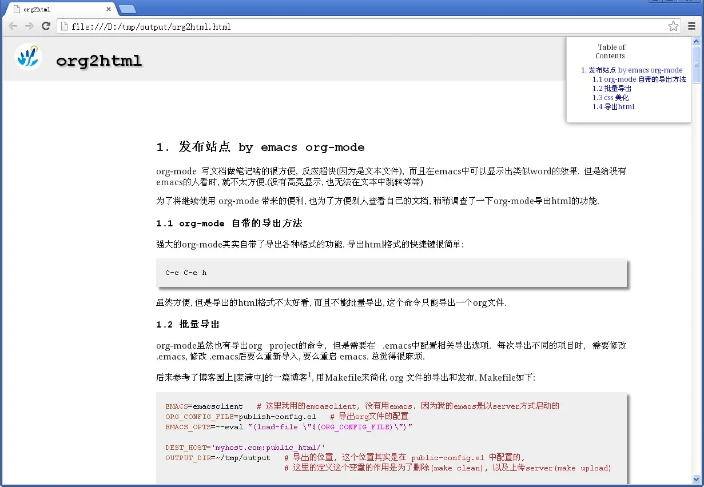Click the browser Forward arrow
Image resolution: width=704 pixels, height=487 pixels.
click(x=29, y=26)
